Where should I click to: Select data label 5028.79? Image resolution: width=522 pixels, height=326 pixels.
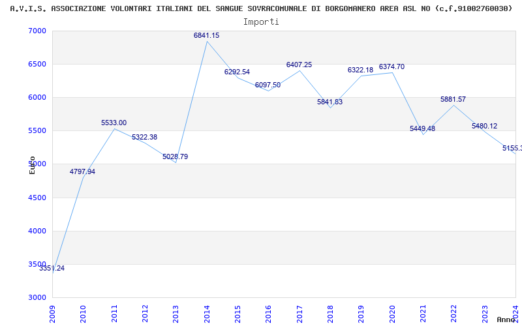click(175, 156)
